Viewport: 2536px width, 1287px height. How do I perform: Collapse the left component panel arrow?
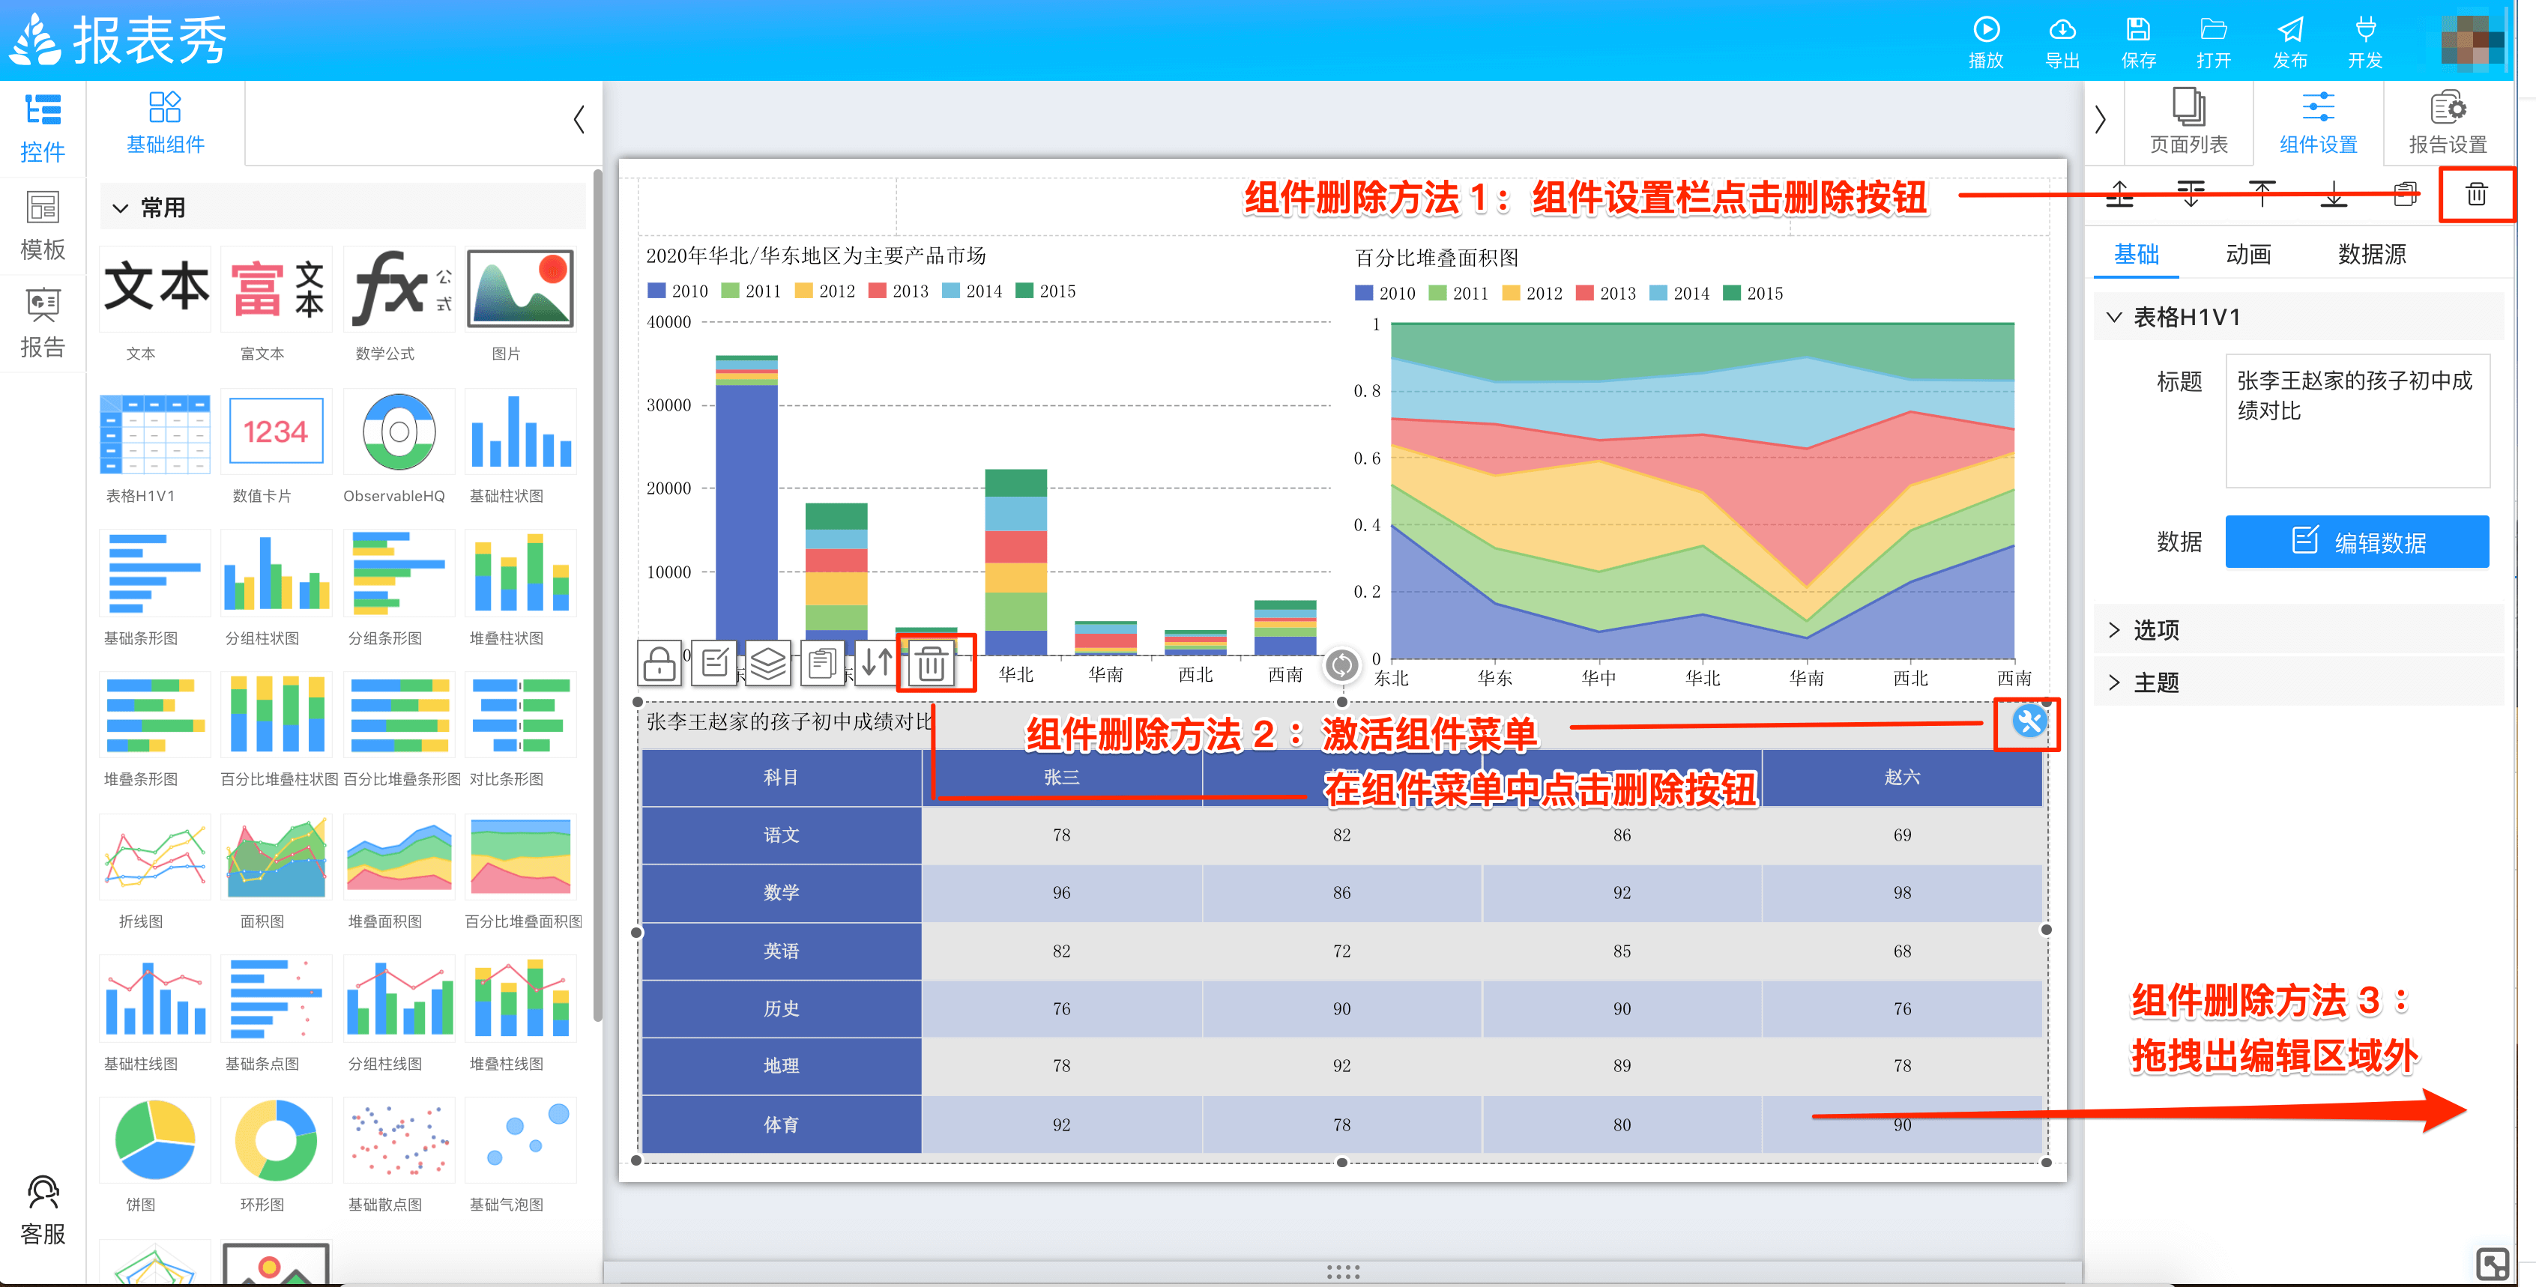(x=579, y=120)
